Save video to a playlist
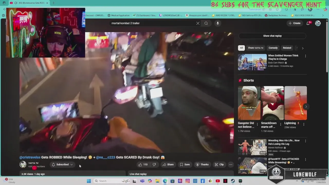329x185 pixels. coord(185,164)
